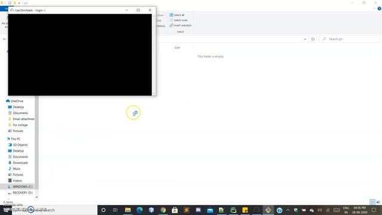Click the Size column header
The height and width of the screenshot is (215, 382).
[x=177, y=48]
